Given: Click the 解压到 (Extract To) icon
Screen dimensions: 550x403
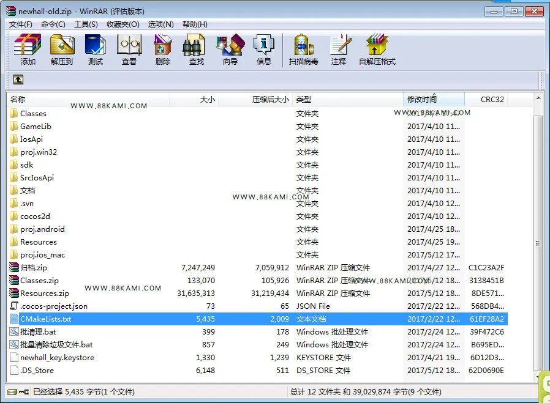Looking at the screenshot, I should [x=62, y=50].
